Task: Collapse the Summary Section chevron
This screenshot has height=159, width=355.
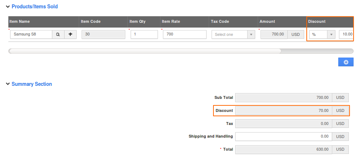Action: [8, 84]
